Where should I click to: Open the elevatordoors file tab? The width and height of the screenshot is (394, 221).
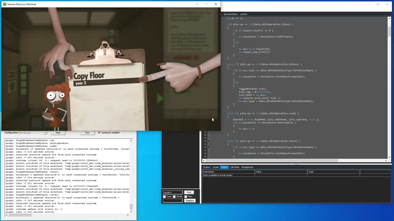coord(231,14)
